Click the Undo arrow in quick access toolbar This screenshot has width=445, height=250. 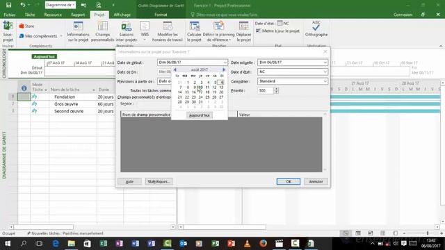pos(22,5)
